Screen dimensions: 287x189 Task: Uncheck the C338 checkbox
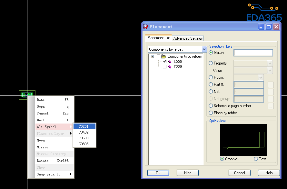164,62
